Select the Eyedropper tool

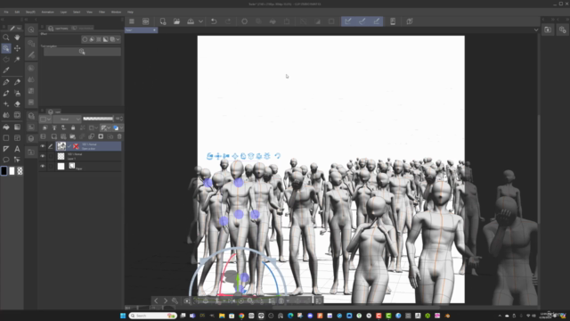pyautogui.click(x=6, y=70)
